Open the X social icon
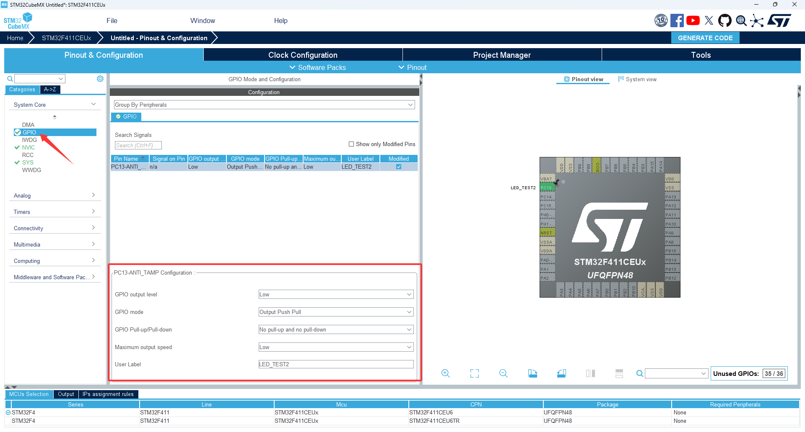Viewport: 805px width, 432px height. 709,21
